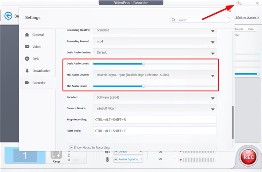Close the Settings dialog
The image size is (262, 172).
click(x=230, y=11)
